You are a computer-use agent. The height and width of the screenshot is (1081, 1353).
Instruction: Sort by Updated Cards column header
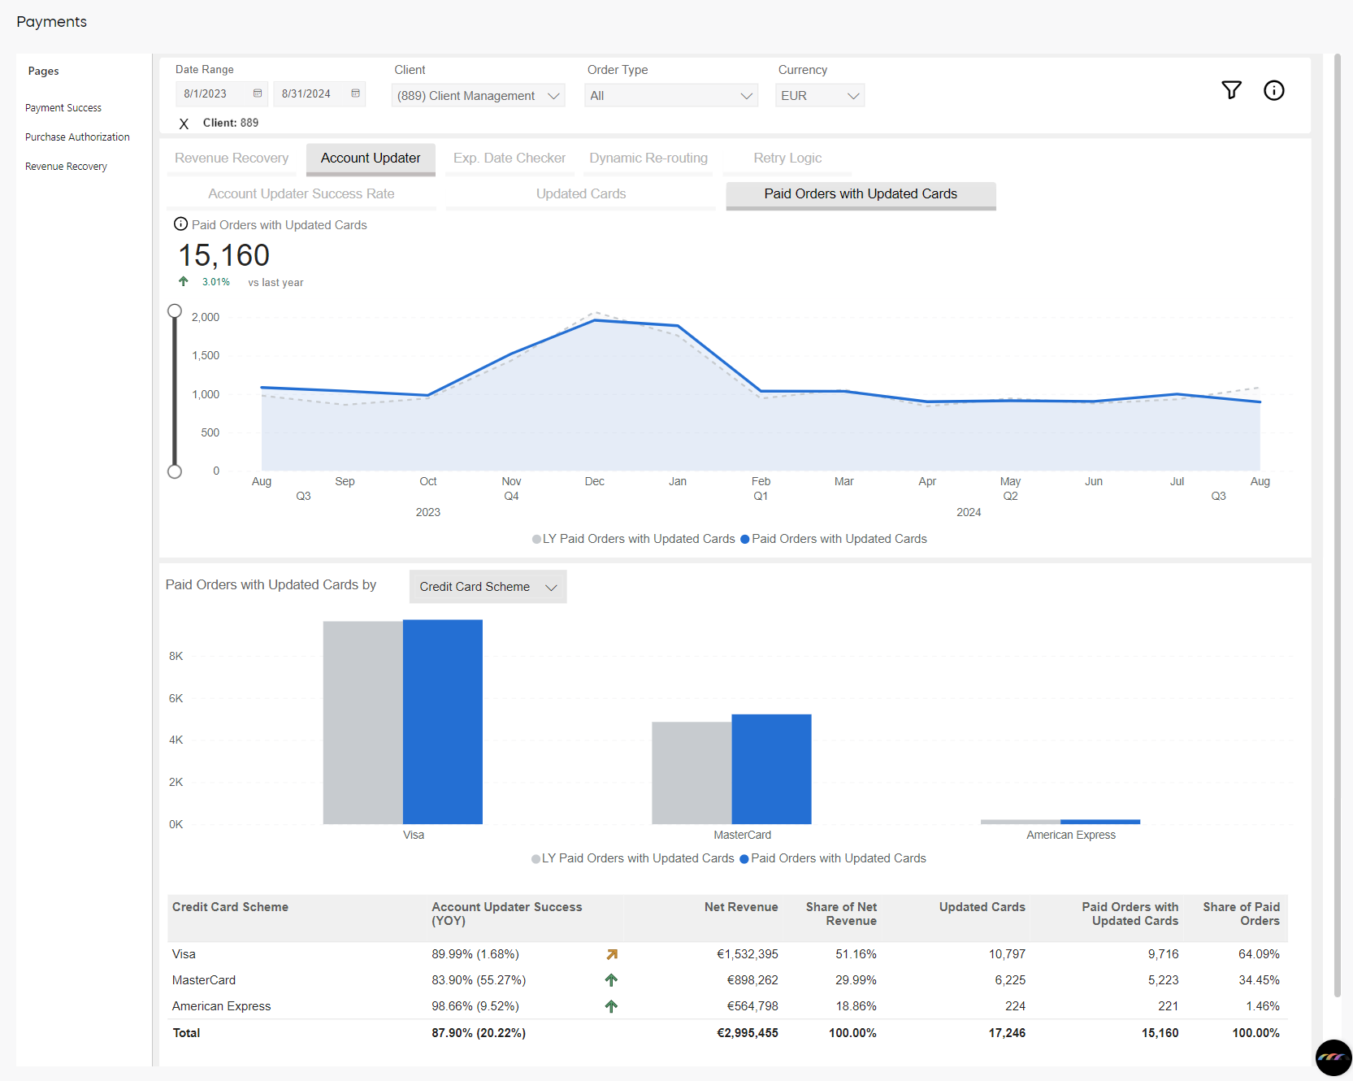[x=982, y=907]
